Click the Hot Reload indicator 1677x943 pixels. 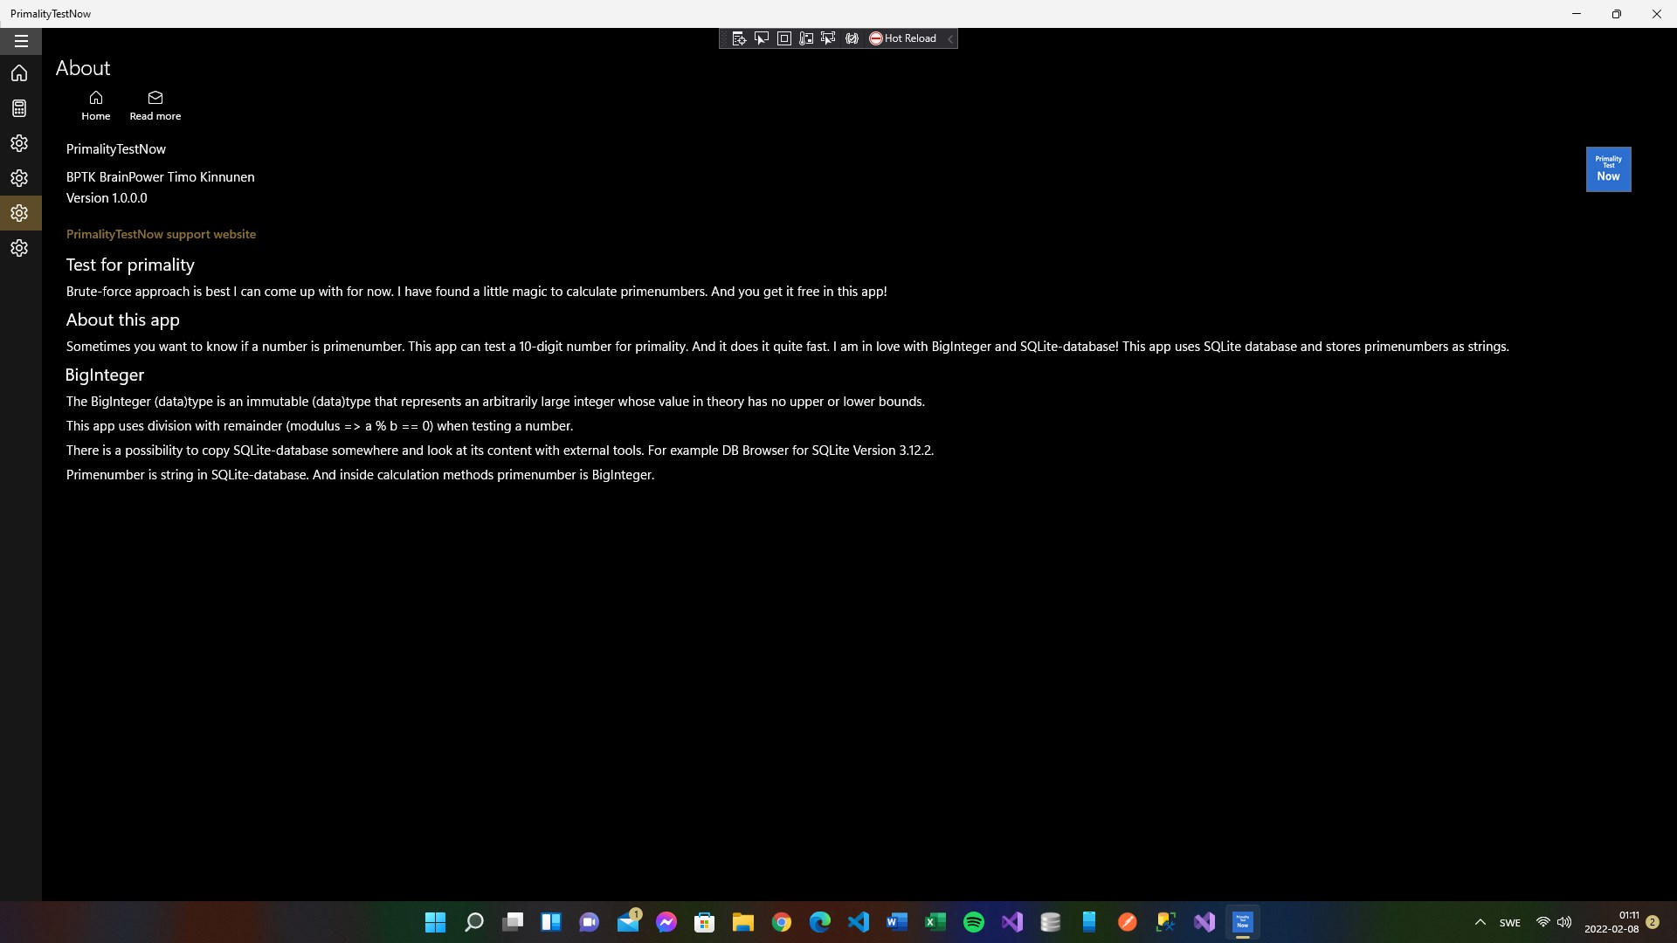pos(902,38)
